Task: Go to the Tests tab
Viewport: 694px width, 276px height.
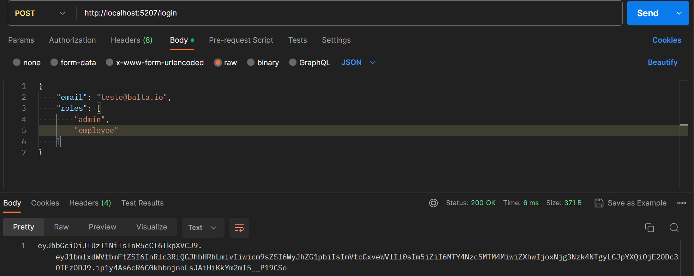Action: tap(298, 40)
